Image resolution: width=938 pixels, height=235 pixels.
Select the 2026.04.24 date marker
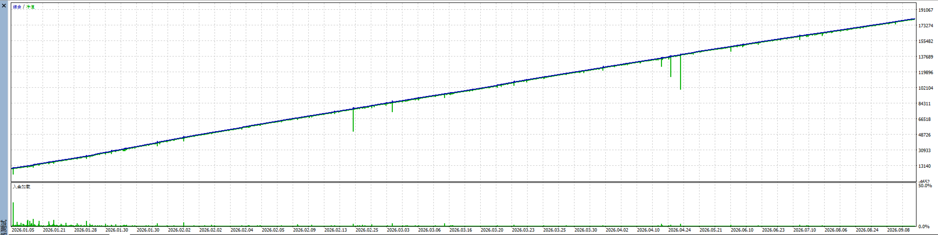680,230
